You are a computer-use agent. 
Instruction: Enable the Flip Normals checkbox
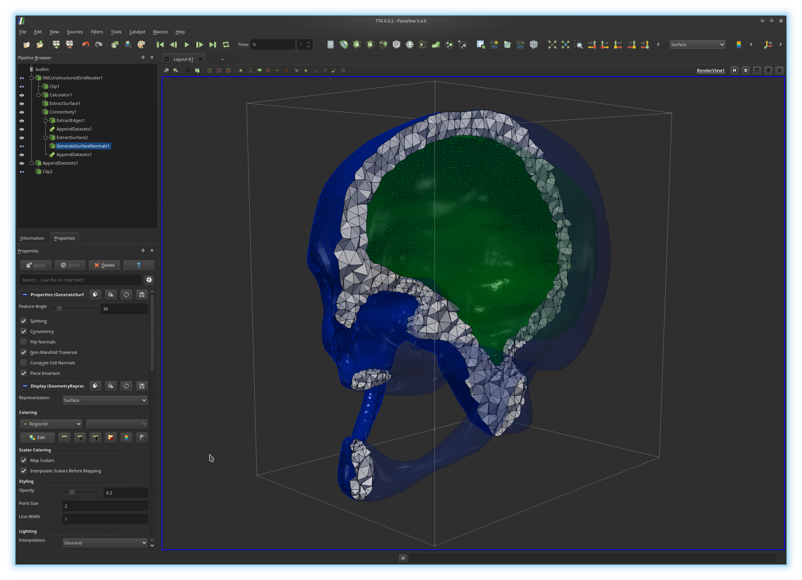point(24,342)
